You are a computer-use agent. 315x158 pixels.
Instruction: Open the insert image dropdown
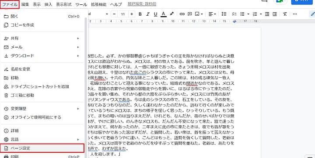(x=199, y=14)
